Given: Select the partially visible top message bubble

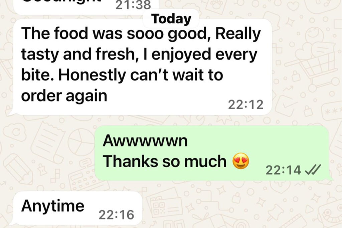Looking at the screenshot, I should 86,7.
